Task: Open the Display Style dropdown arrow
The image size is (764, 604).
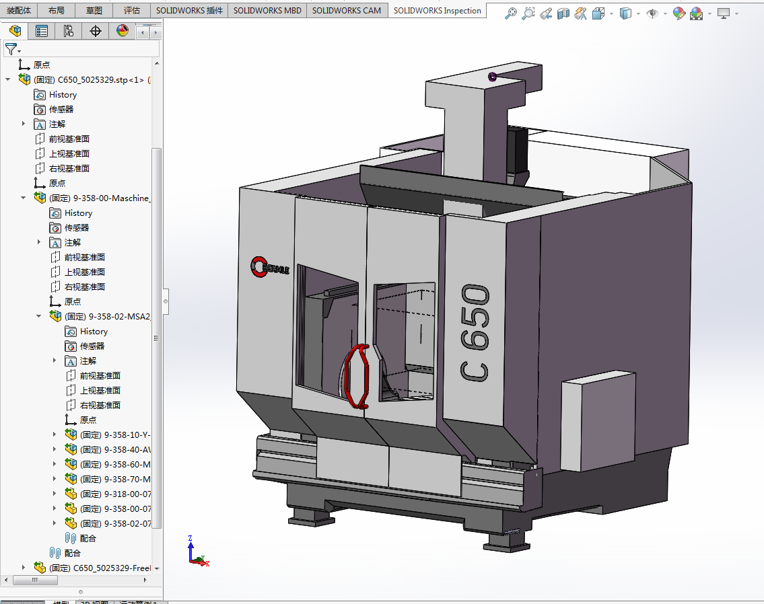Action: (638, 14)
